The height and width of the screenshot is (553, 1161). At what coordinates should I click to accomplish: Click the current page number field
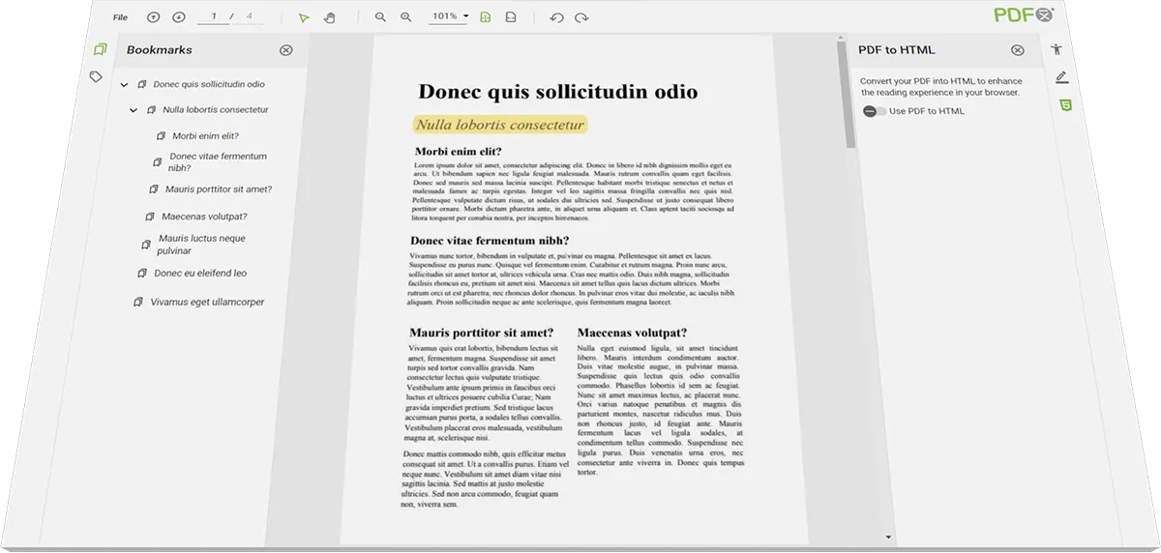pos(215,17)
